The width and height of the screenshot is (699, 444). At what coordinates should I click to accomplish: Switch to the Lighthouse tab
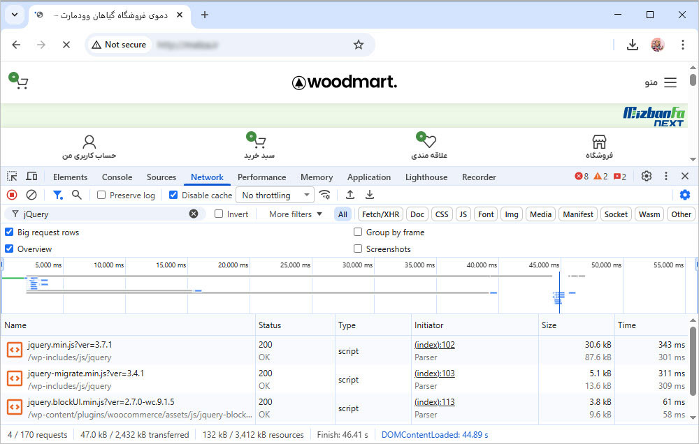pyautogui.click(x=426, y=177)
